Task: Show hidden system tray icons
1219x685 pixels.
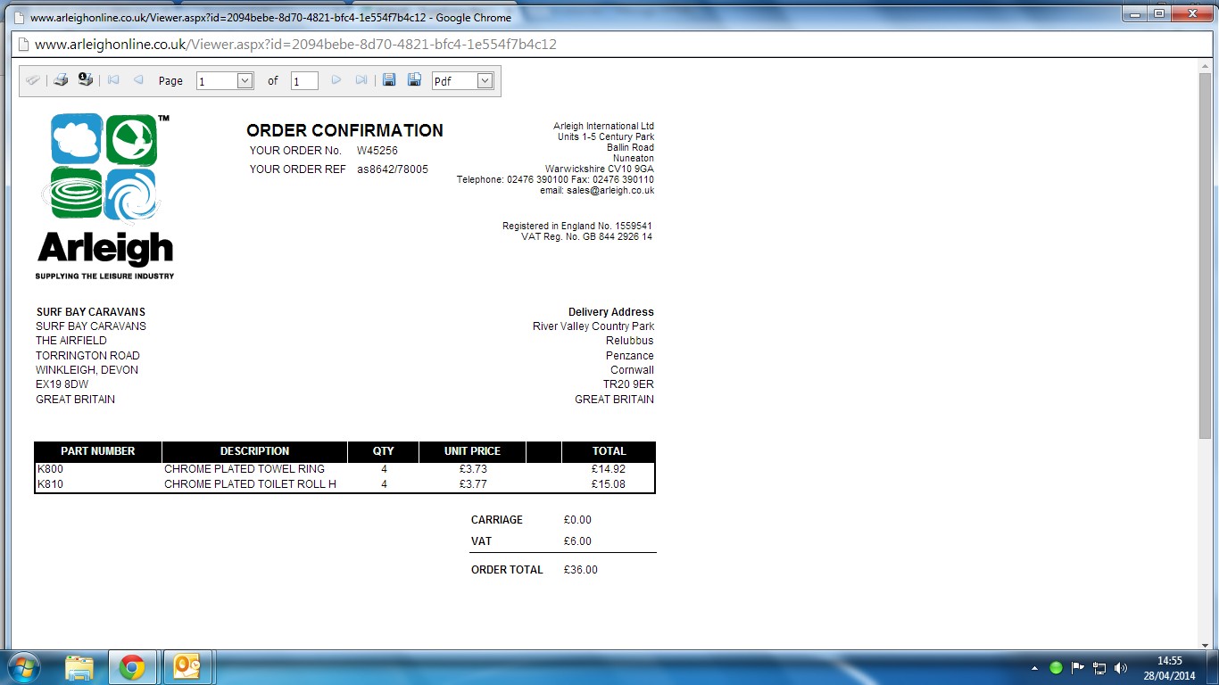Action: click(1035, 668)
